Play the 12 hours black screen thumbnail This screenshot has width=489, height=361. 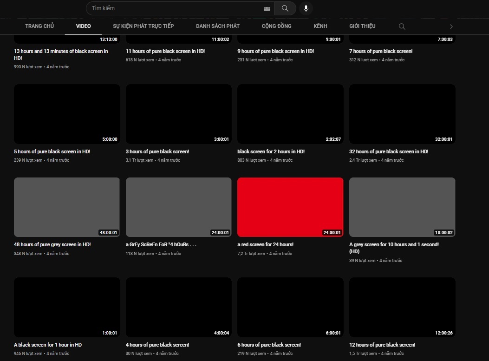pos(402,307)
